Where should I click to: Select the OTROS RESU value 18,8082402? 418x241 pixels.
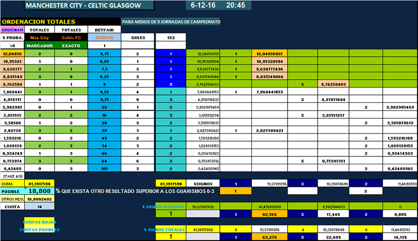(x=39, y=199)
